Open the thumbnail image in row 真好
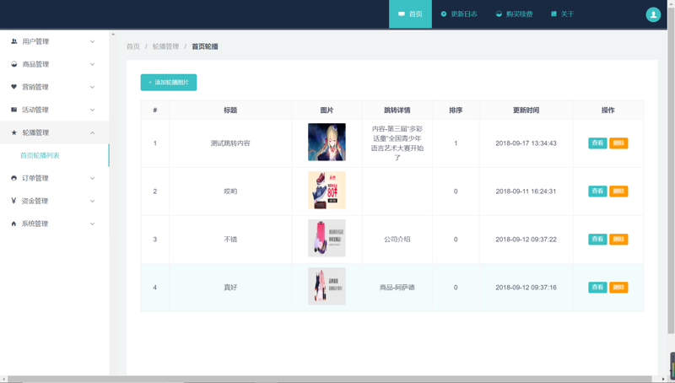The width and height of the screenshot is (675, 383). tap(327, 286)
